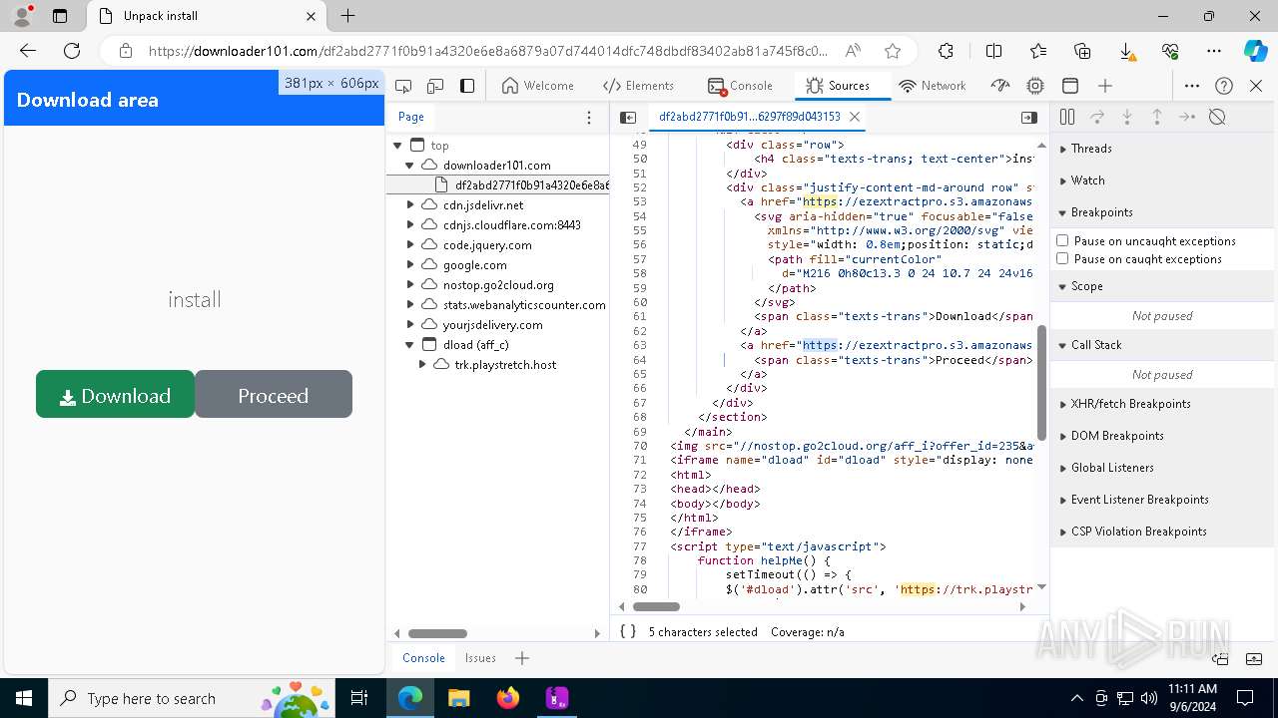Open browser Downloads icon

pos(1126,51)
